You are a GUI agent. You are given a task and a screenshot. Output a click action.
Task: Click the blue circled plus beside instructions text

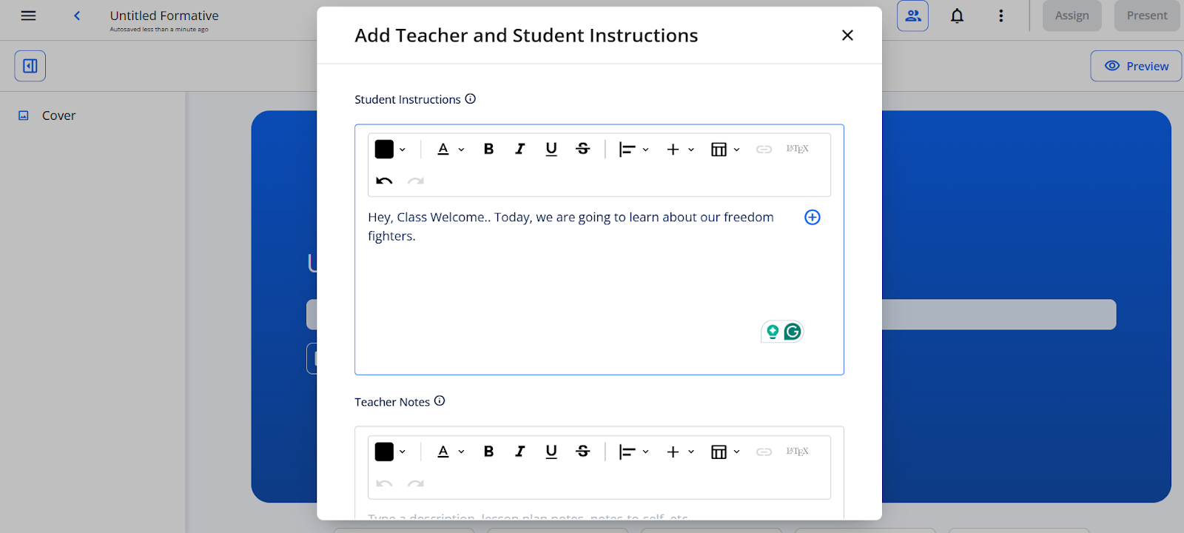click(x=813, y=217)
